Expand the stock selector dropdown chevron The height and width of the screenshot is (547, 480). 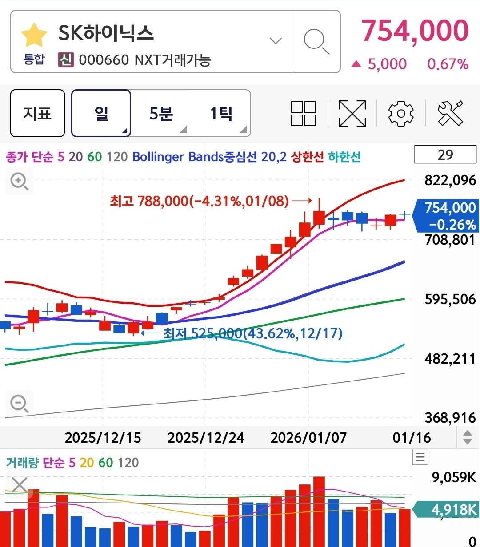pyautogui.click(x=276, y=41)
